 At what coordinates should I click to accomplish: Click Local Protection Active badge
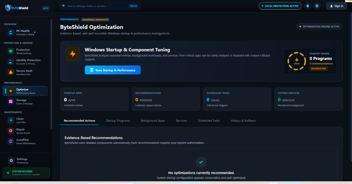point(280,6)
